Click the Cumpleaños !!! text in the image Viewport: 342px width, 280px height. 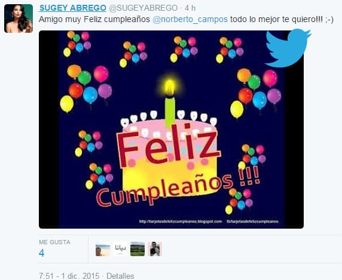pyautogui.click(x=178, y=187)
